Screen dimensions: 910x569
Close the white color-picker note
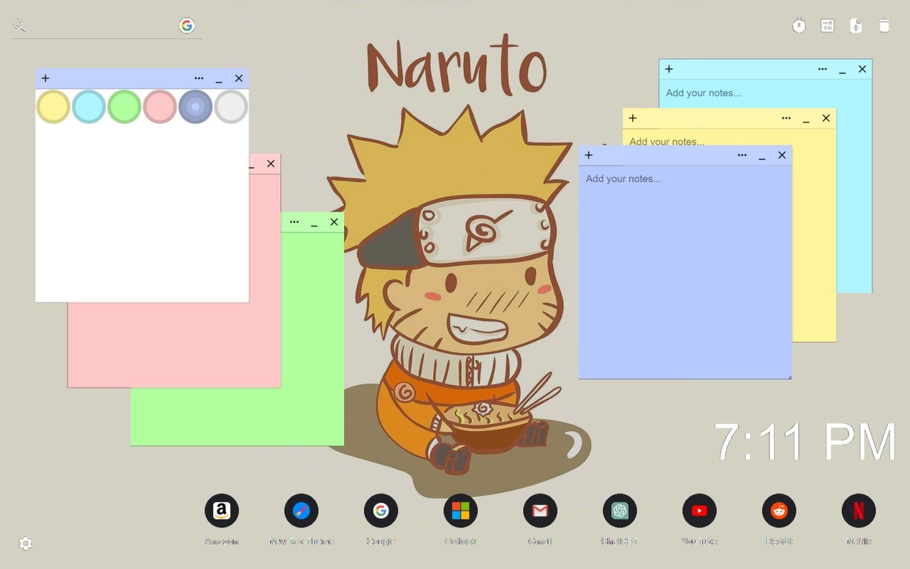pyautogui.click(x=239, y=78)
